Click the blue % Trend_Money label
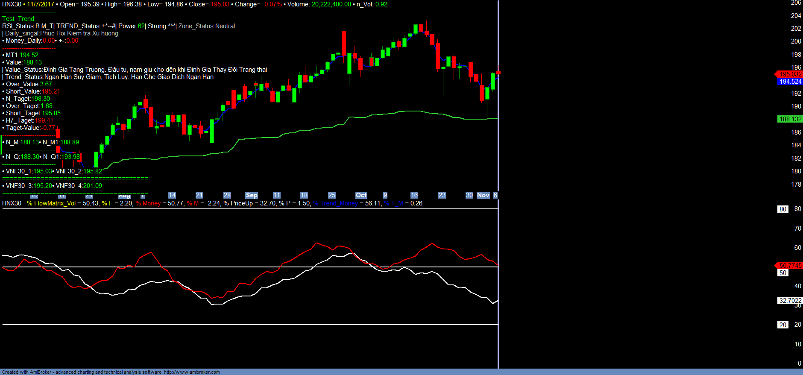This screenshot has height=375, width=803. tap(335, 203)
